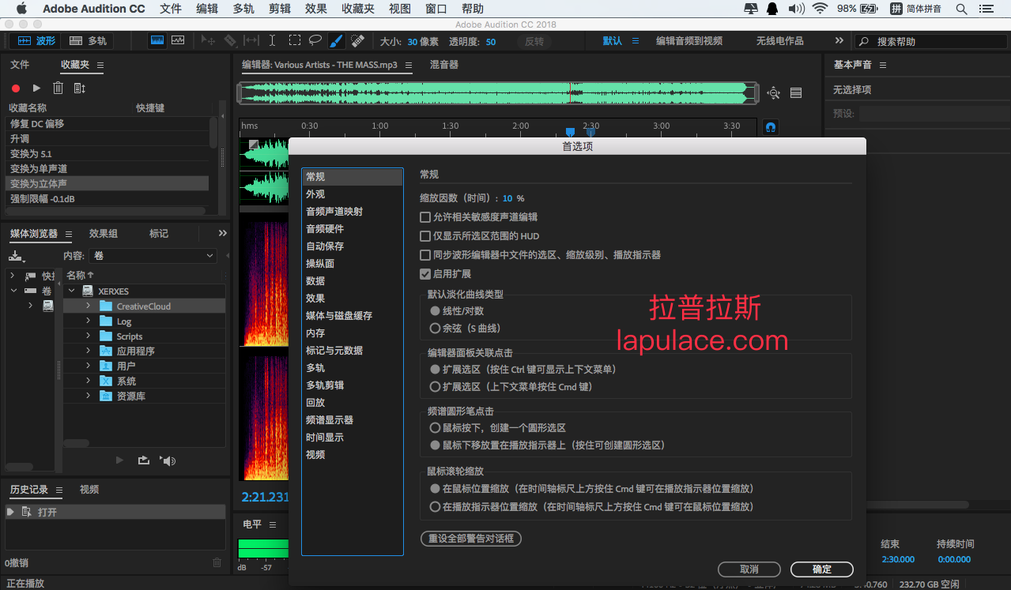The height and width of the screenshot is (590, 1011).
Task: Open the editor list icon beside overview
Action: pyautogui.click(x=796, y=93)
